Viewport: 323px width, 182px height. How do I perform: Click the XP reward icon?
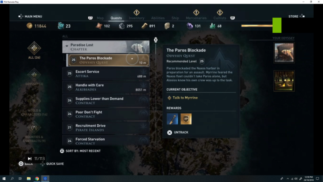[x=186, y=119]
